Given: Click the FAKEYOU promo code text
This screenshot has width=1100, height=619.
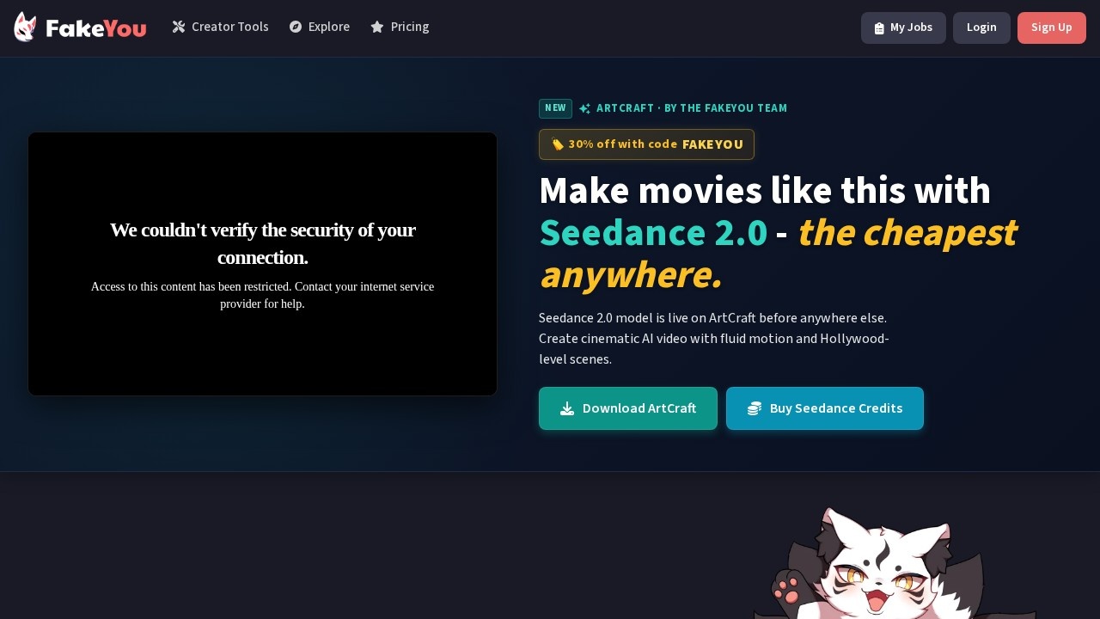Looking at the screenshot, I should pyautogui.click(x=712, y=144).
